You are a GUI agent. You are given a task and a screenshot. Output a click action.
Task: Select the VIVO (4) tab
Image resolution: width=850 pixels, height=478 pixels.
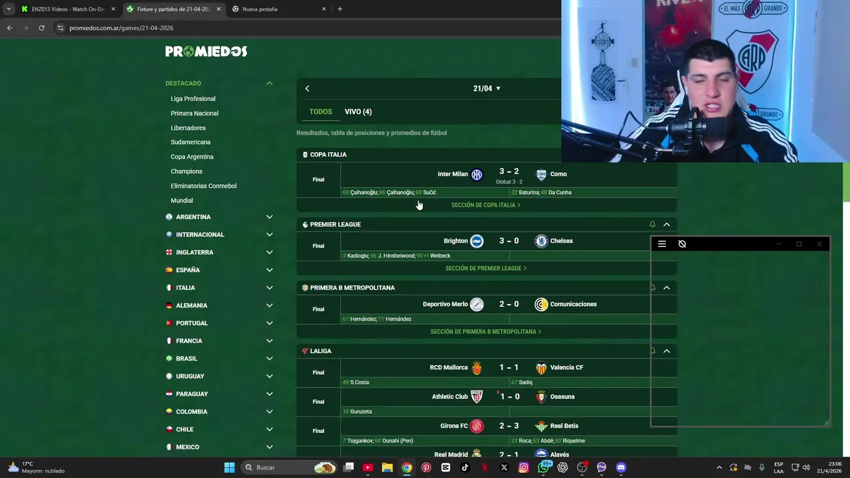click(x=358, y=112)
